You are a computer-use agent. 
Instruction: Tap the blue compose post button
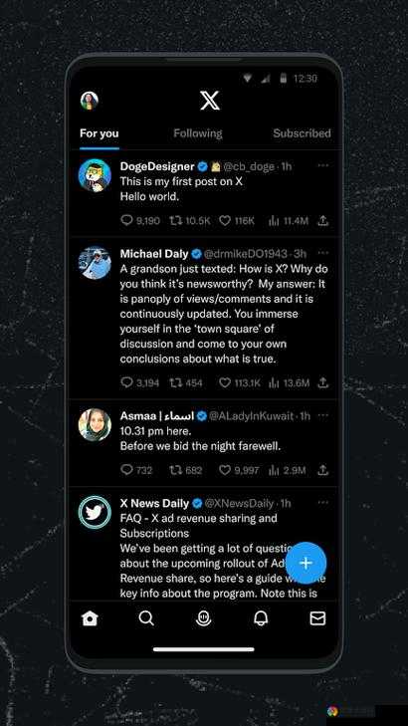(x=306, y=563)
